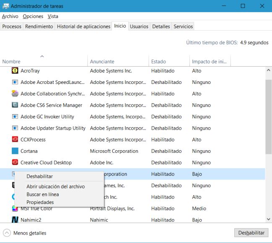Switch to the Procesos tab
The image size is (272, 243).
[12, 26]
